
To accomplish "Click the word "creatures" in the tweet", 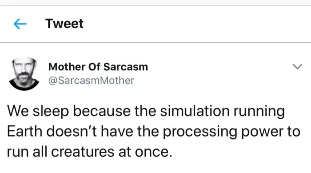I will (83, 152).
